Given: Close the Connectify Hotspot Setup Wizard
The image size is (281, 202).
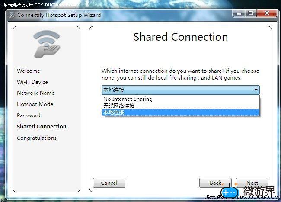Looking at the screenshot, I should point(267,13).
